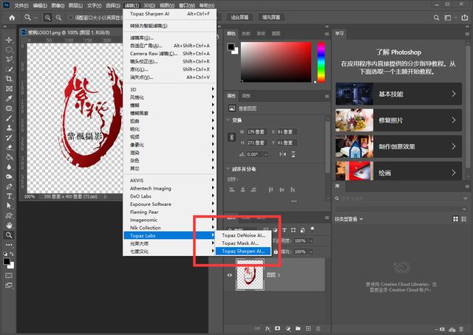Screen dimensions: 473x335
Task: Toggle Quick Mask mode in the toolbar
Action: coord(9,275)
